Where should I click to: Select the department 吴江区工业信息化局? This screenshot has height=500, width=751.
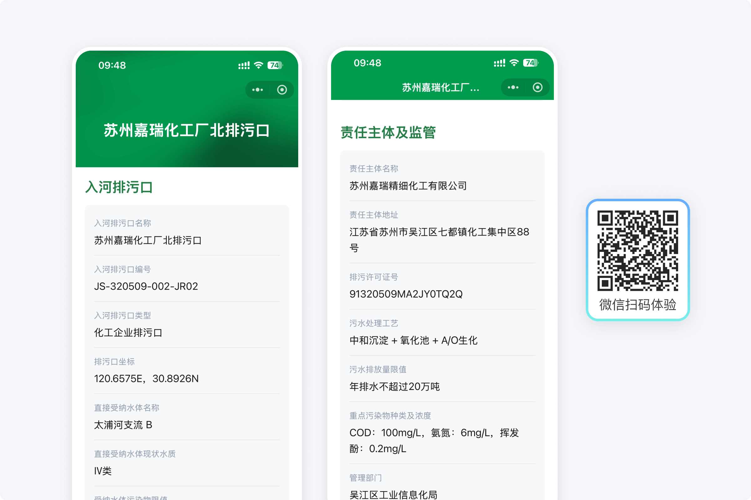coord(393,495)
